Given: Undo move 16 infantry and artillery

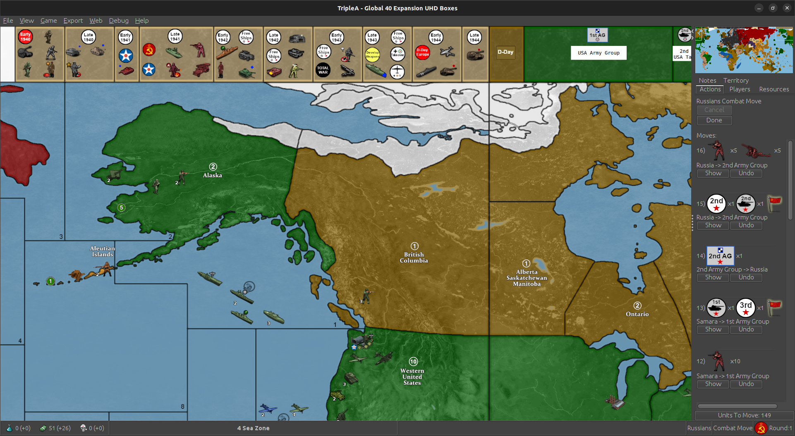Looking at the screenshot, I should pos(746,173).
